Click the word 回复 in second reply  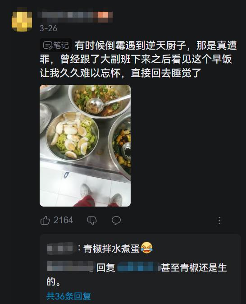point(106,267)
